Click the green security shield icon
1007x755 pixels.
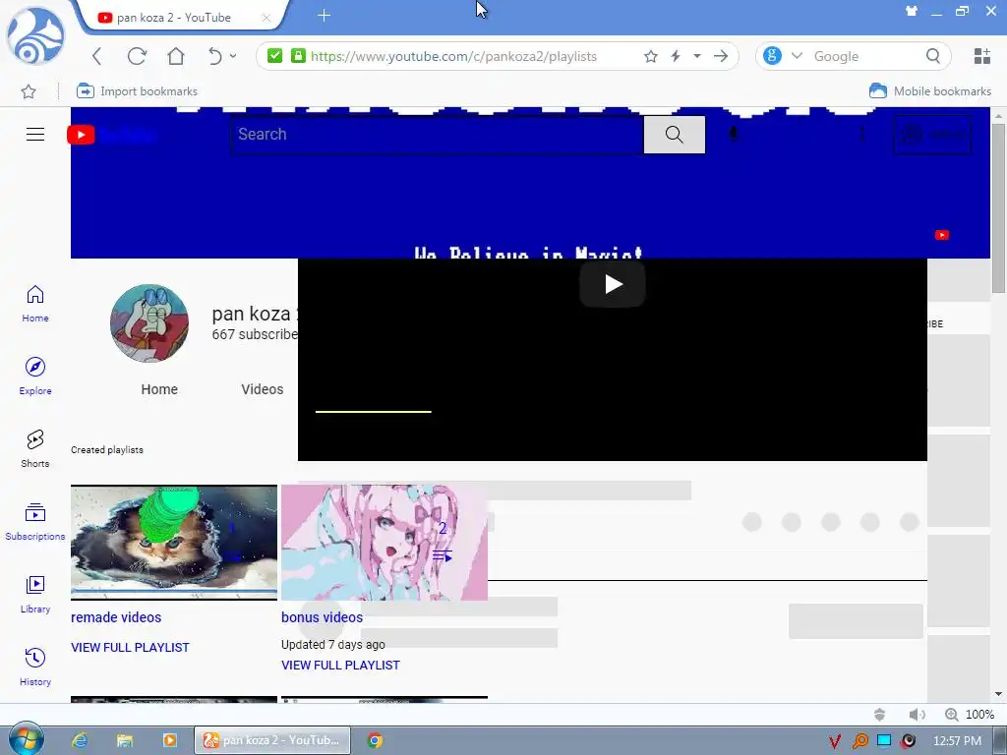coord(275,56)
